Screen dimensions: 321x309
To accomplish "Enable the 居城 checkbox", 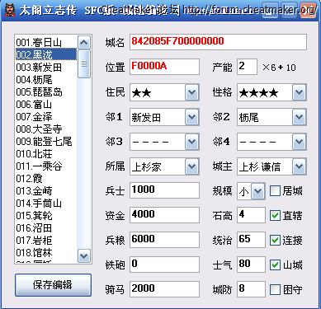I will tap(275, 190).
